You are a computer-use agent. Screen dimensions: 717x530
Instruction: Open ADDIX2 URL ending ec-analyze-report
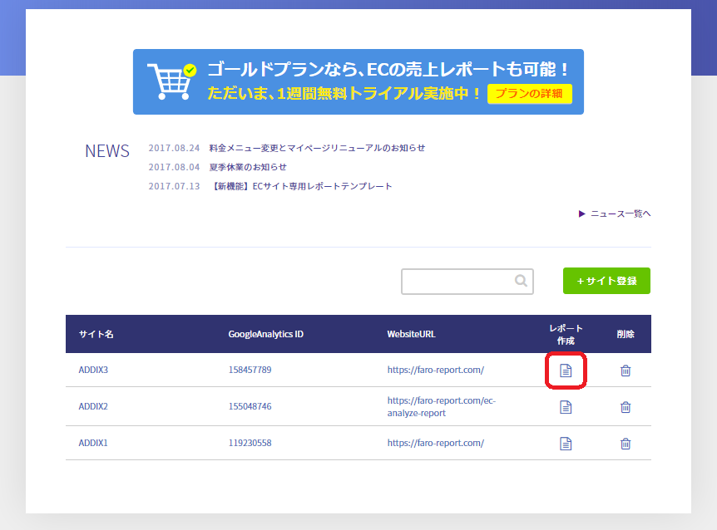tap(442, 407)
